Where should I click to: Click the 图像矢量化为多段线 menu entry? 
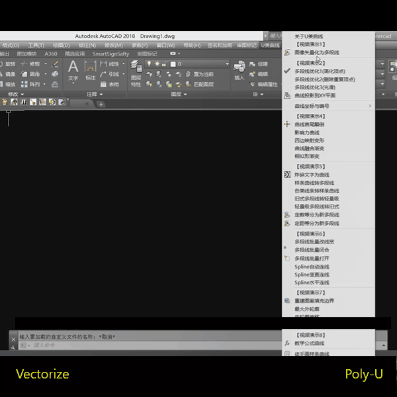pos(316,53)
